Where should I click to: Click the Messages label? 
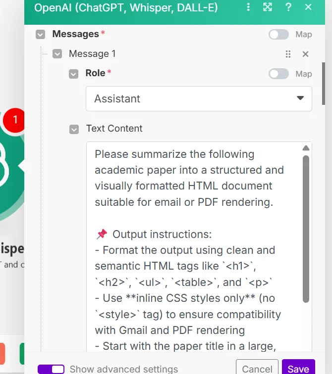click(x=75, y=34)
